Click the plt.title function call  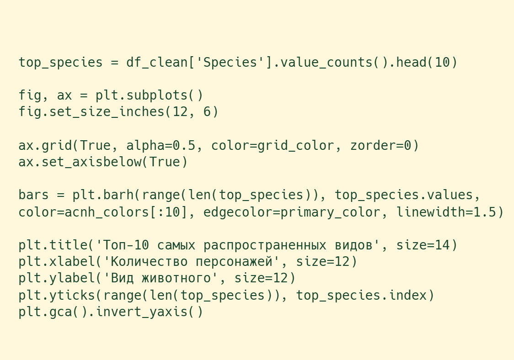[x=53, y=245]
